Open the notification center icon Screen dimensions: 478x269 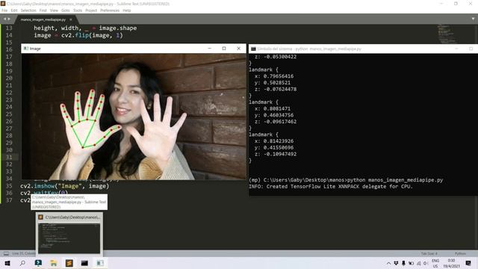(x=468, y=263)
